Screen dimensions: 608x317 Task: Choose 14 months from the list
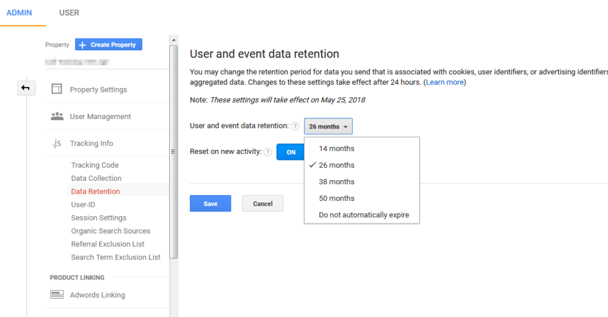click(x=362, y=149)
